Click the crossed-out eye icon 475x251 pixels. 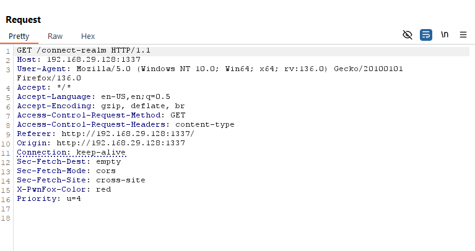pyautogui.click(x=407, y=35)
